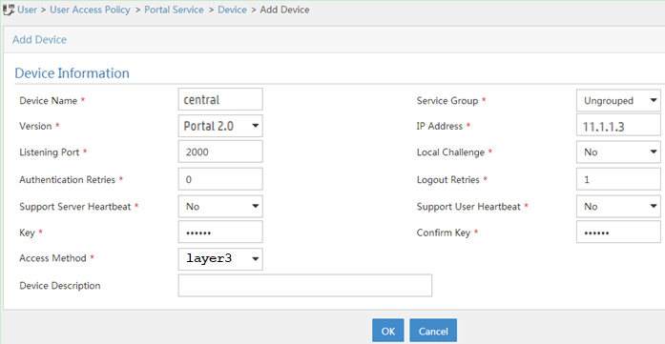Click the User icon in the breadcrumb
665x344 pixels.
(9, 10)
